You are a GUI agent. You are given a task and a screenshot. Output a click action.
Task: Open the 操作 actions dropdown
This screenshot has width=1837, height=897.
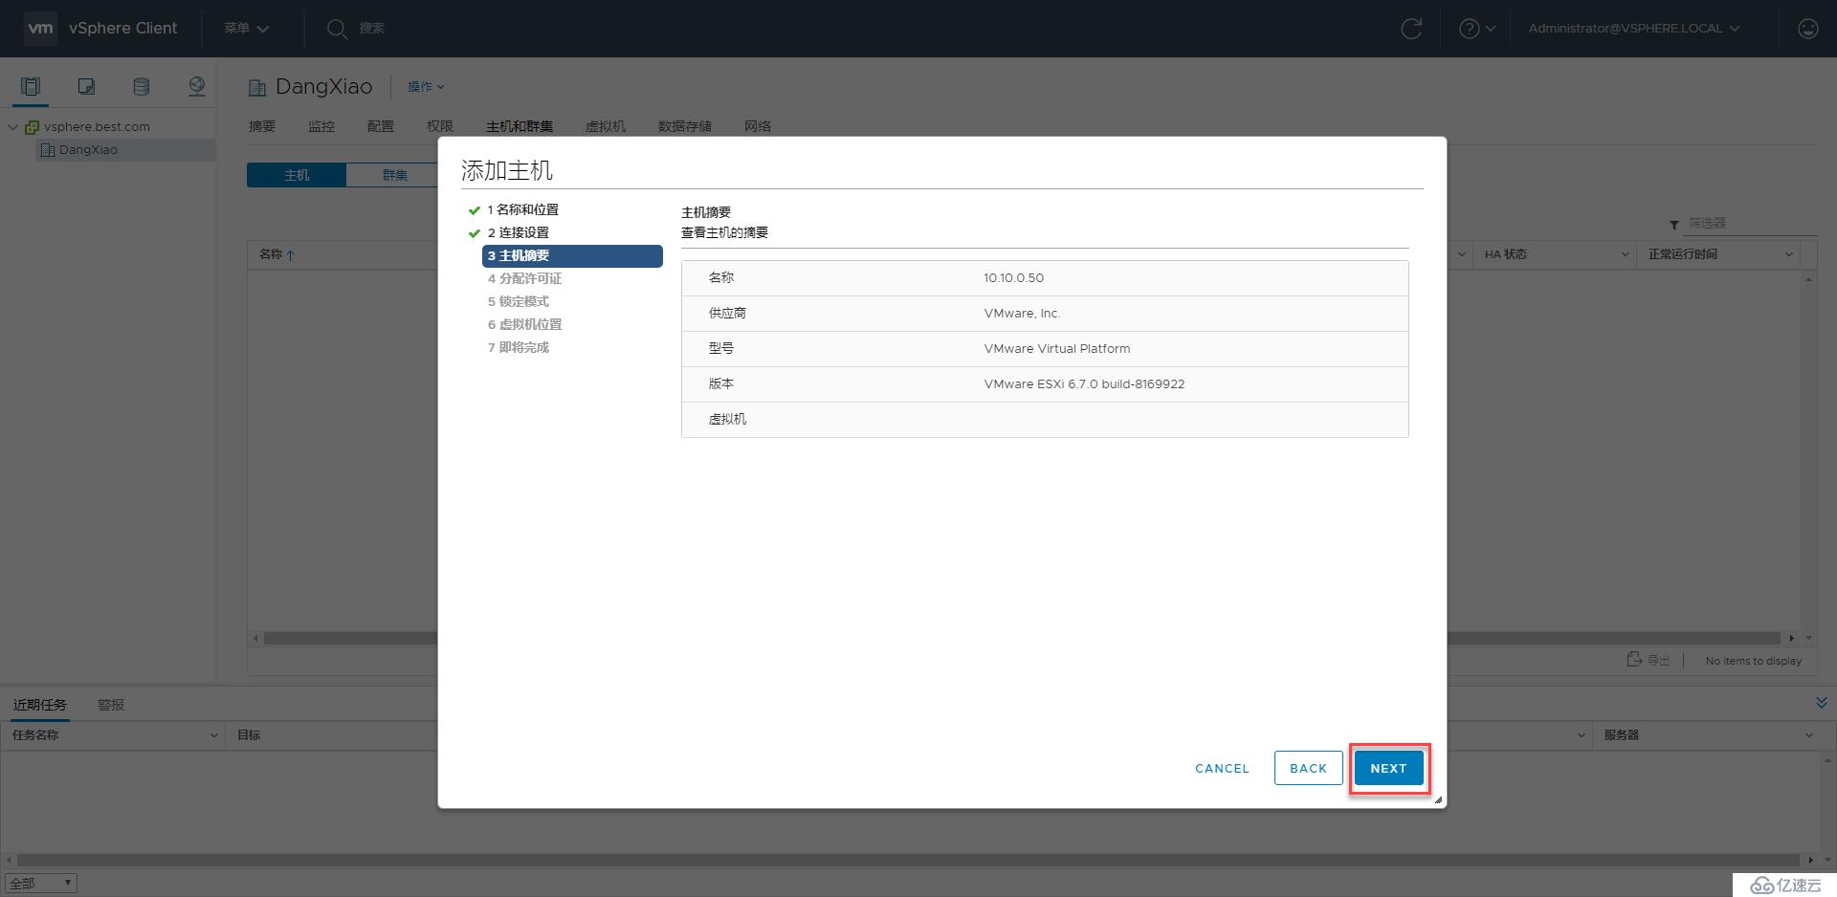[x=426, y=86]
